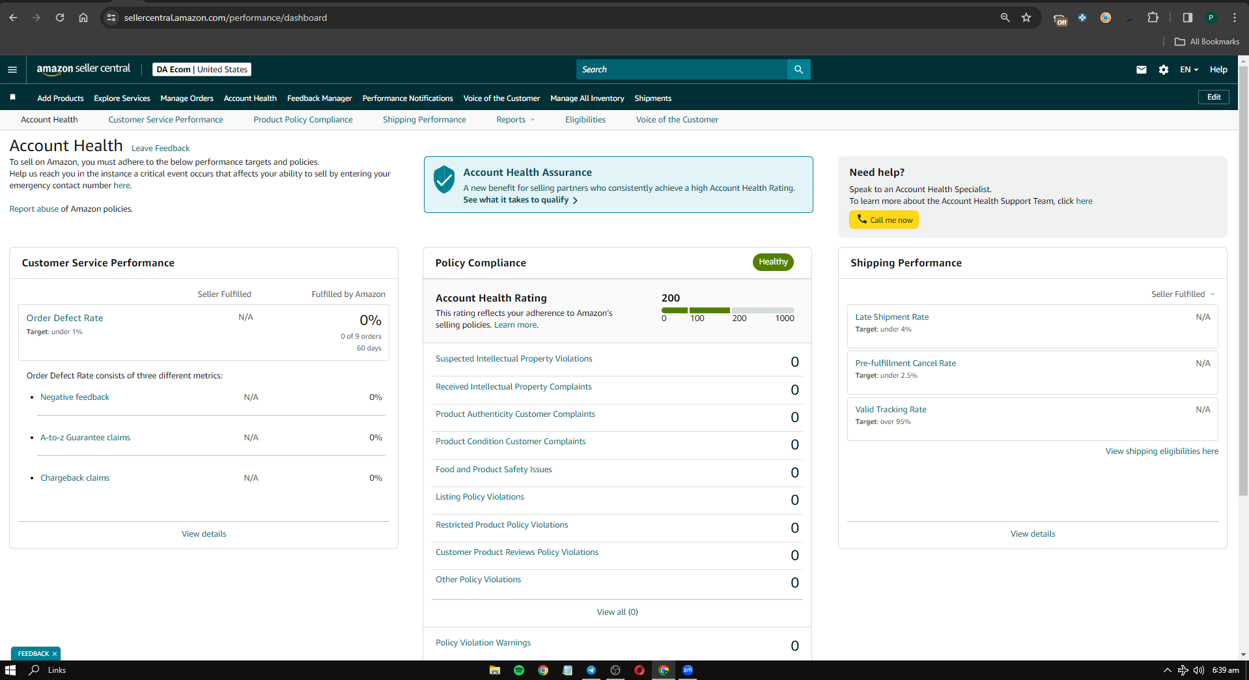
Task: Open the EN language dropdown
Action: 1189,70
